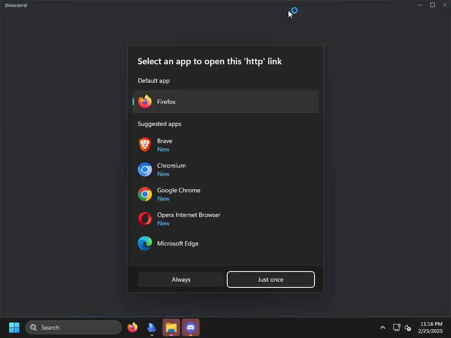This screenshot has width=451, height=338.
Task: Pick the Chromium browser icon
Action: point(144,169)
